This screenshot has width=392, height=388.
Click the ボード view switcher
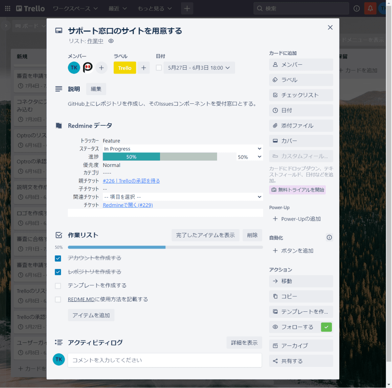(29, 26)
